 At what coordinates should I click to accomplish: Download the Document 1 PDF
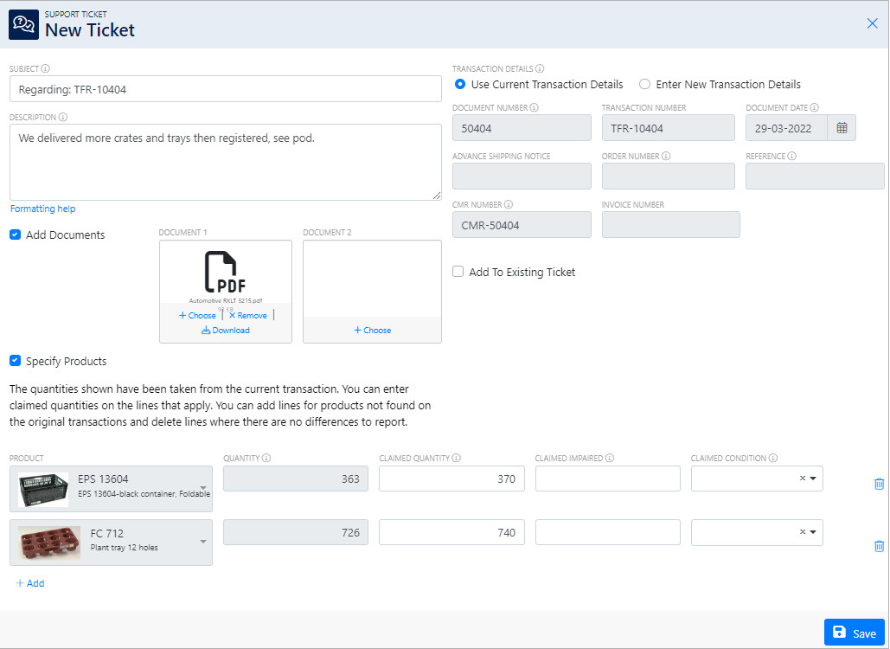point(225,331)
